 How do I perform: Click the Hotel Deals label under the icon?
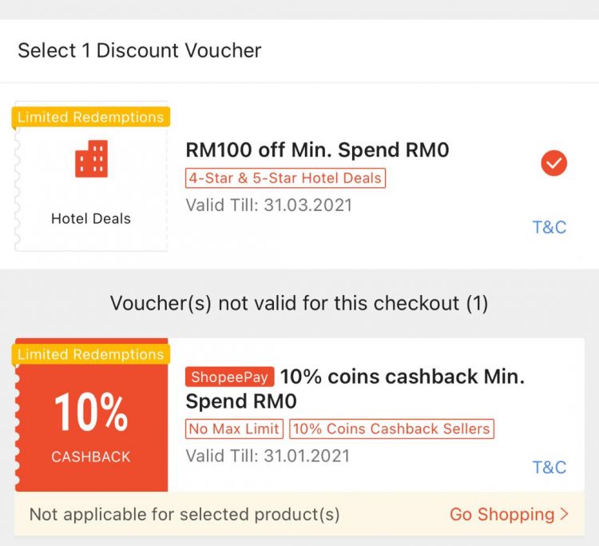[x=91, y=218]
